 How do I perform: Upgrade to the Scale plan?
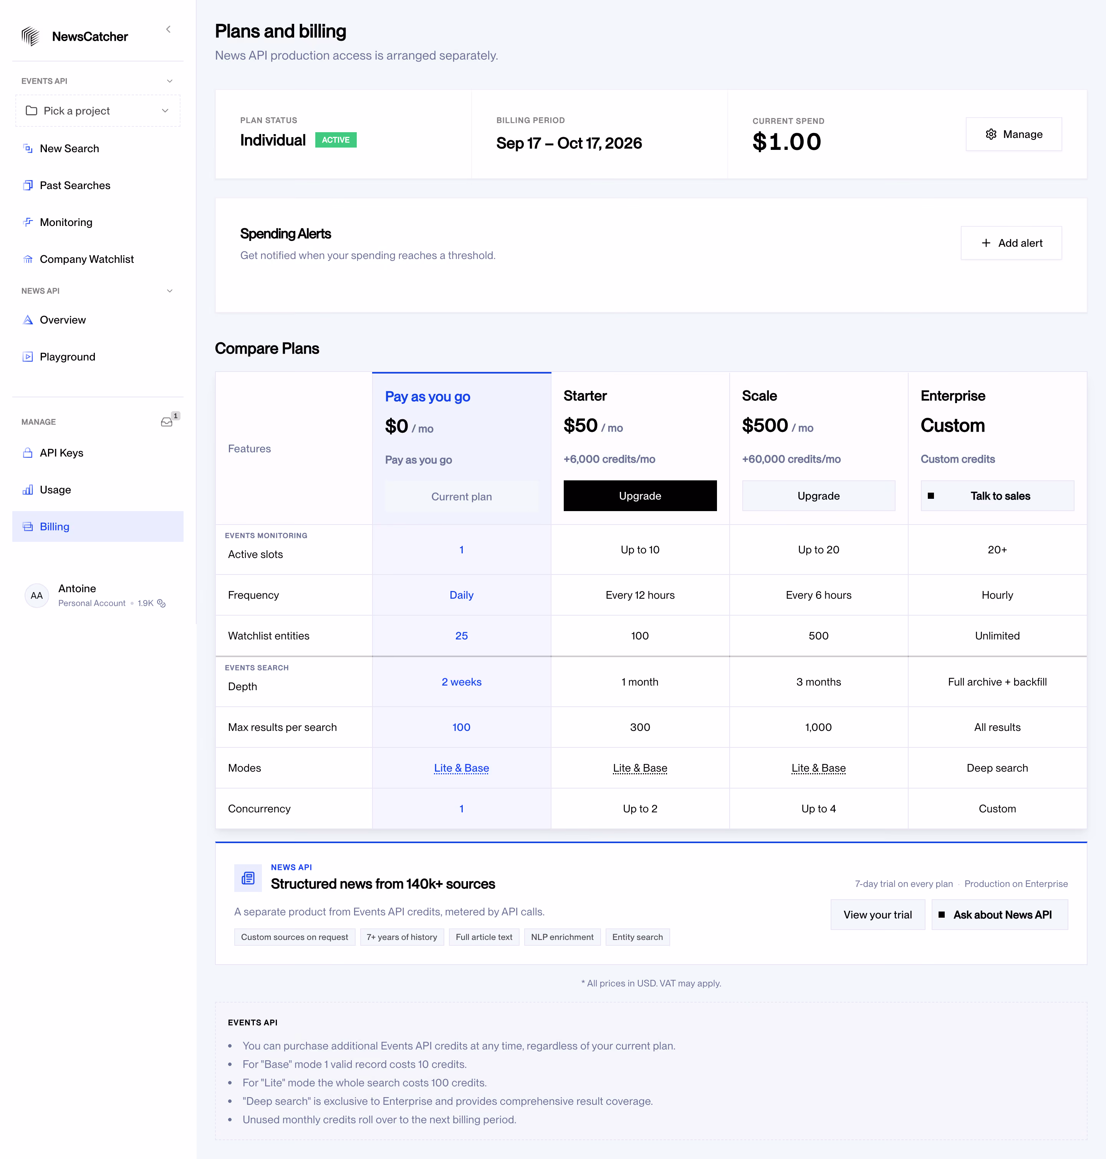(818, 496)
